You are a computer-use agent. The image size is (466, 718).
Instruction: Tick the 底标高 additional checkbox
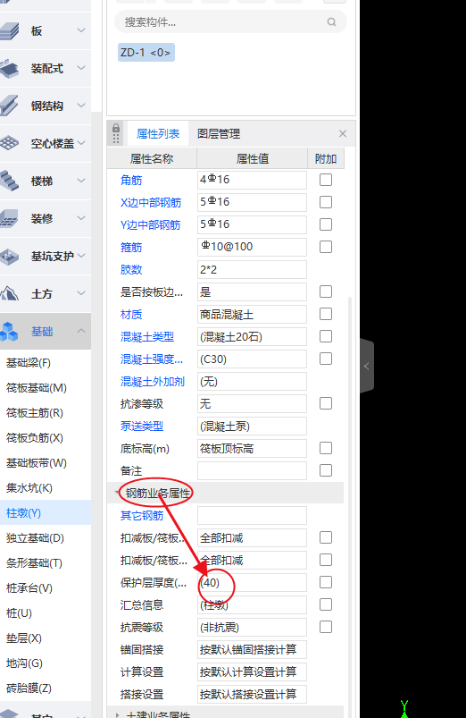coord(326,448)
